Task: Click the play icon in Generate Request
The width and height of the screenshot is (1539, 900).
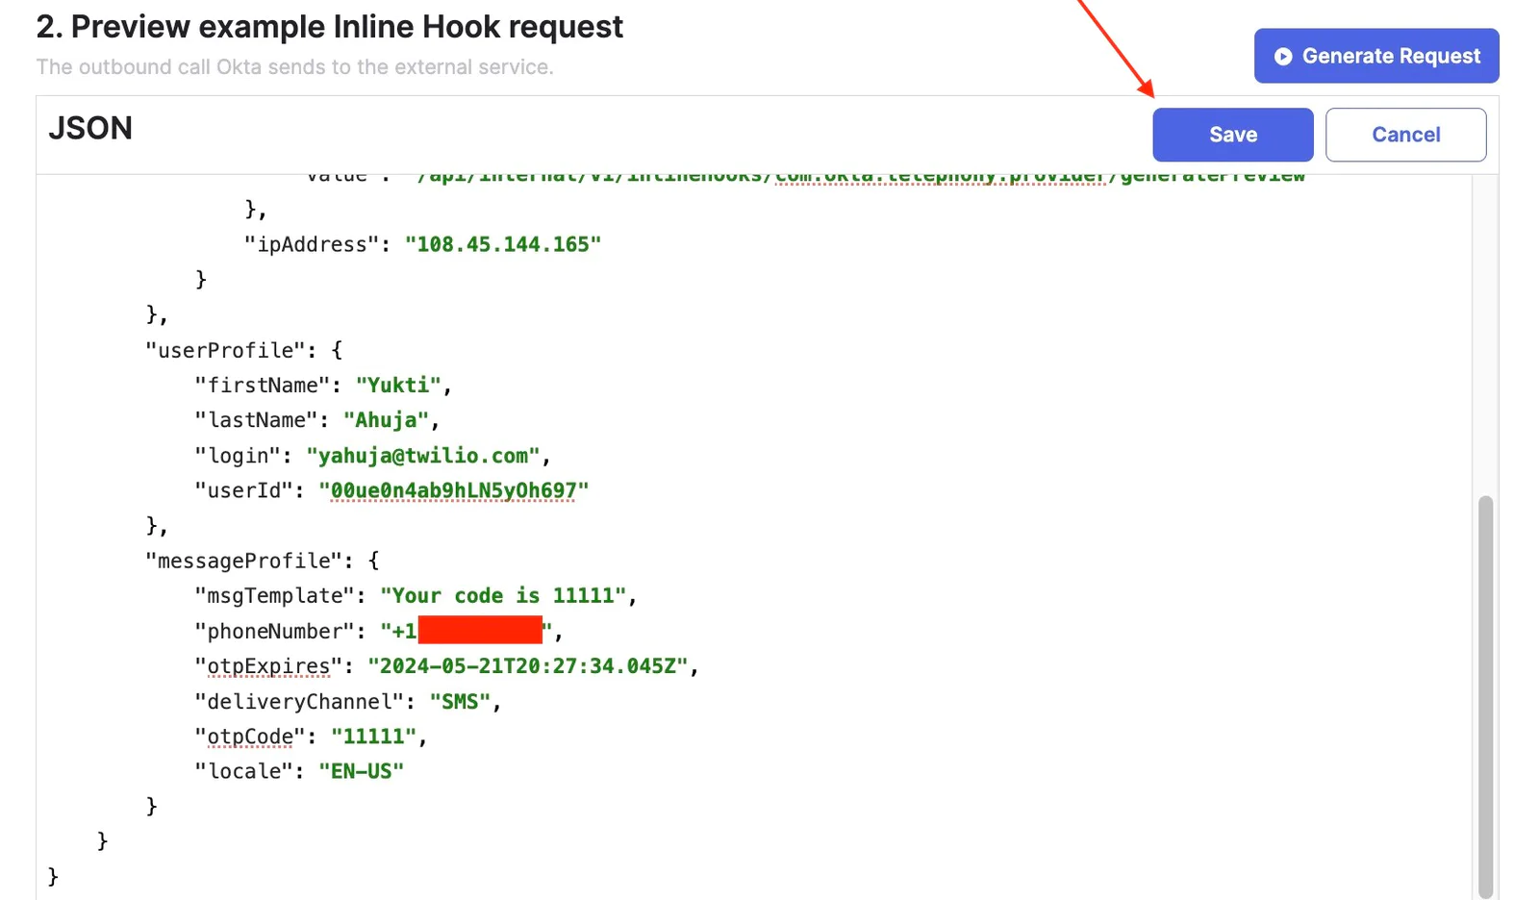Action: (1282, 57)
